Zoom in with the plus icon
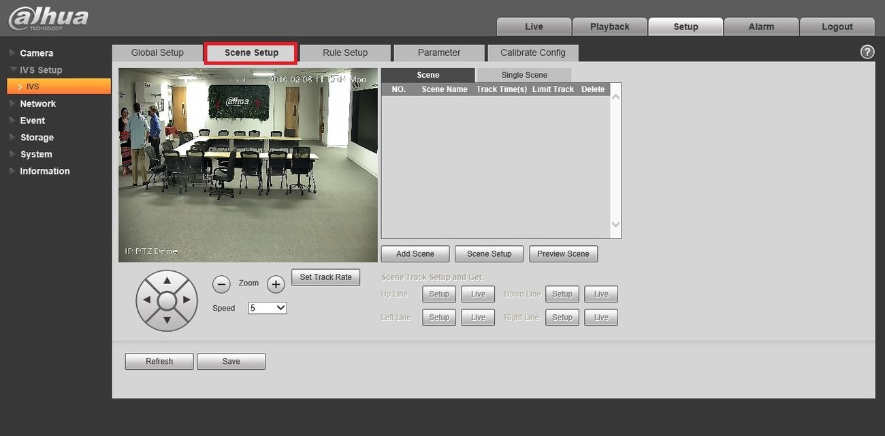 point(276,284)
